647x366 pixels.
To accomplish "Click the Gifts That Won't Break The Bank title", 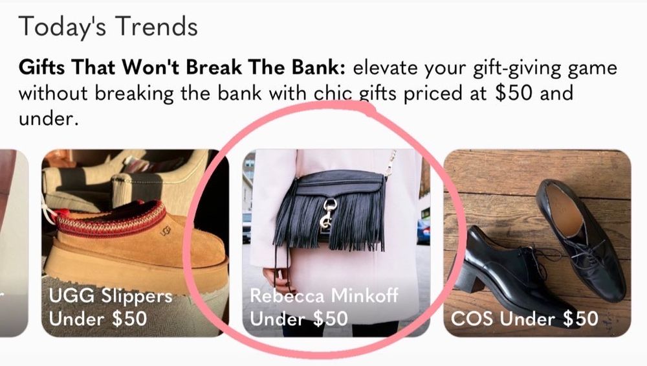I will (182, 67).
